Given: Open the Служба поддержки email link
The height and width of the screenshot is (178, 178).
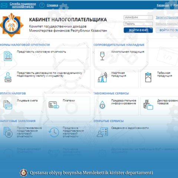Looking at the screenshot, I should click(23, 5).
